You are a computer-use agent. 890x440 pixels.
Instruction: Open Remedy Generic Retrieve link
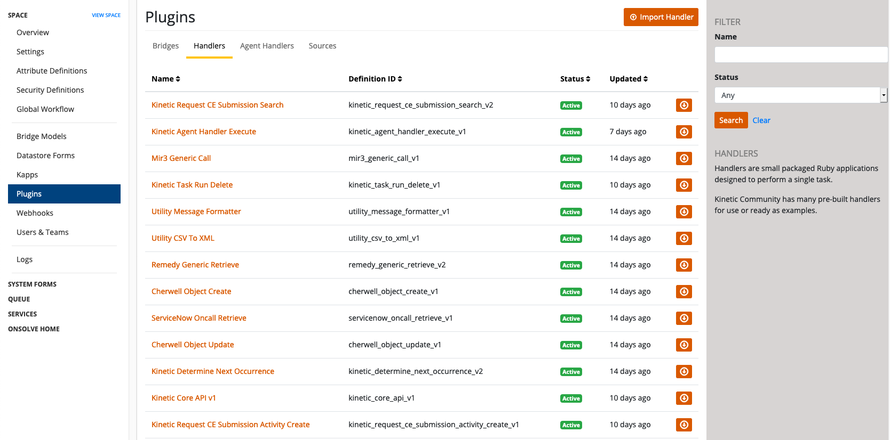[x=195, y=265]
